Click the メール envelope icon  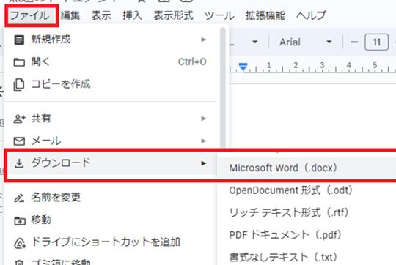coord(19,141)
